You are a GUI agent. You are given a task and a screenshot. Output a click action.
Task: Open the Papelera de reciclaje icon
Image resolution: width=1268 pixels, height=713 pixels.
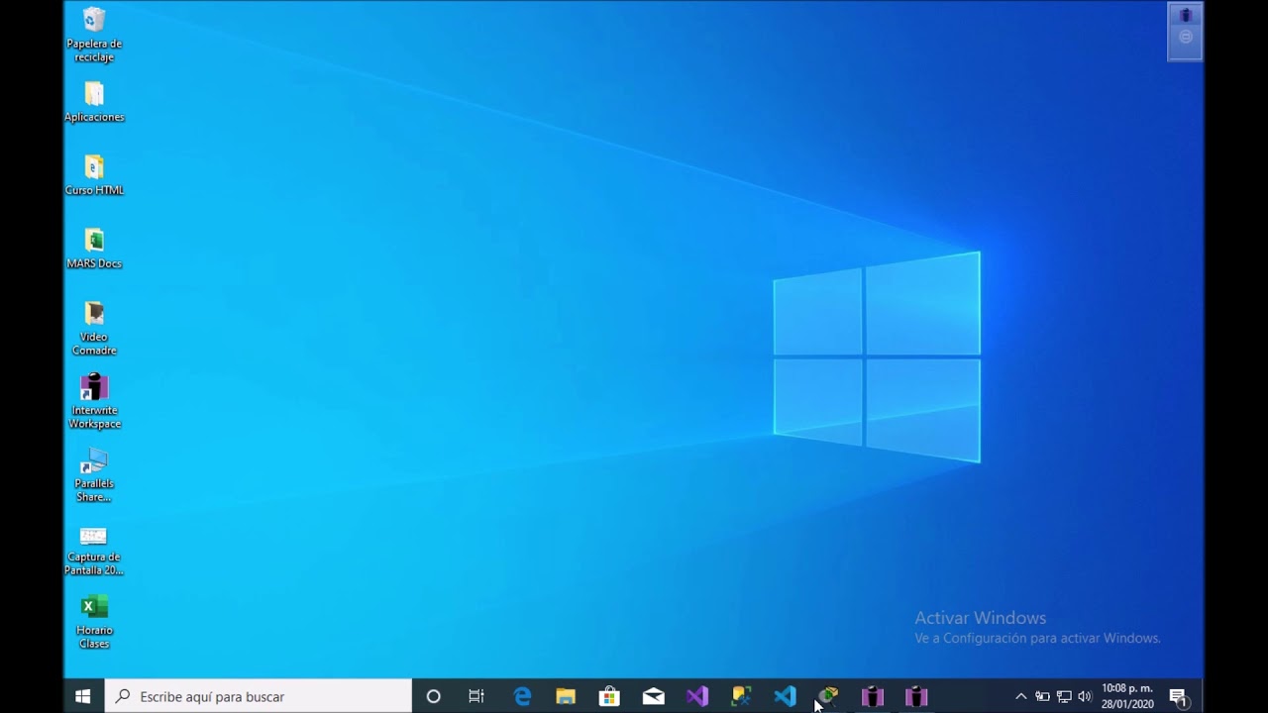tap(94, 34)
